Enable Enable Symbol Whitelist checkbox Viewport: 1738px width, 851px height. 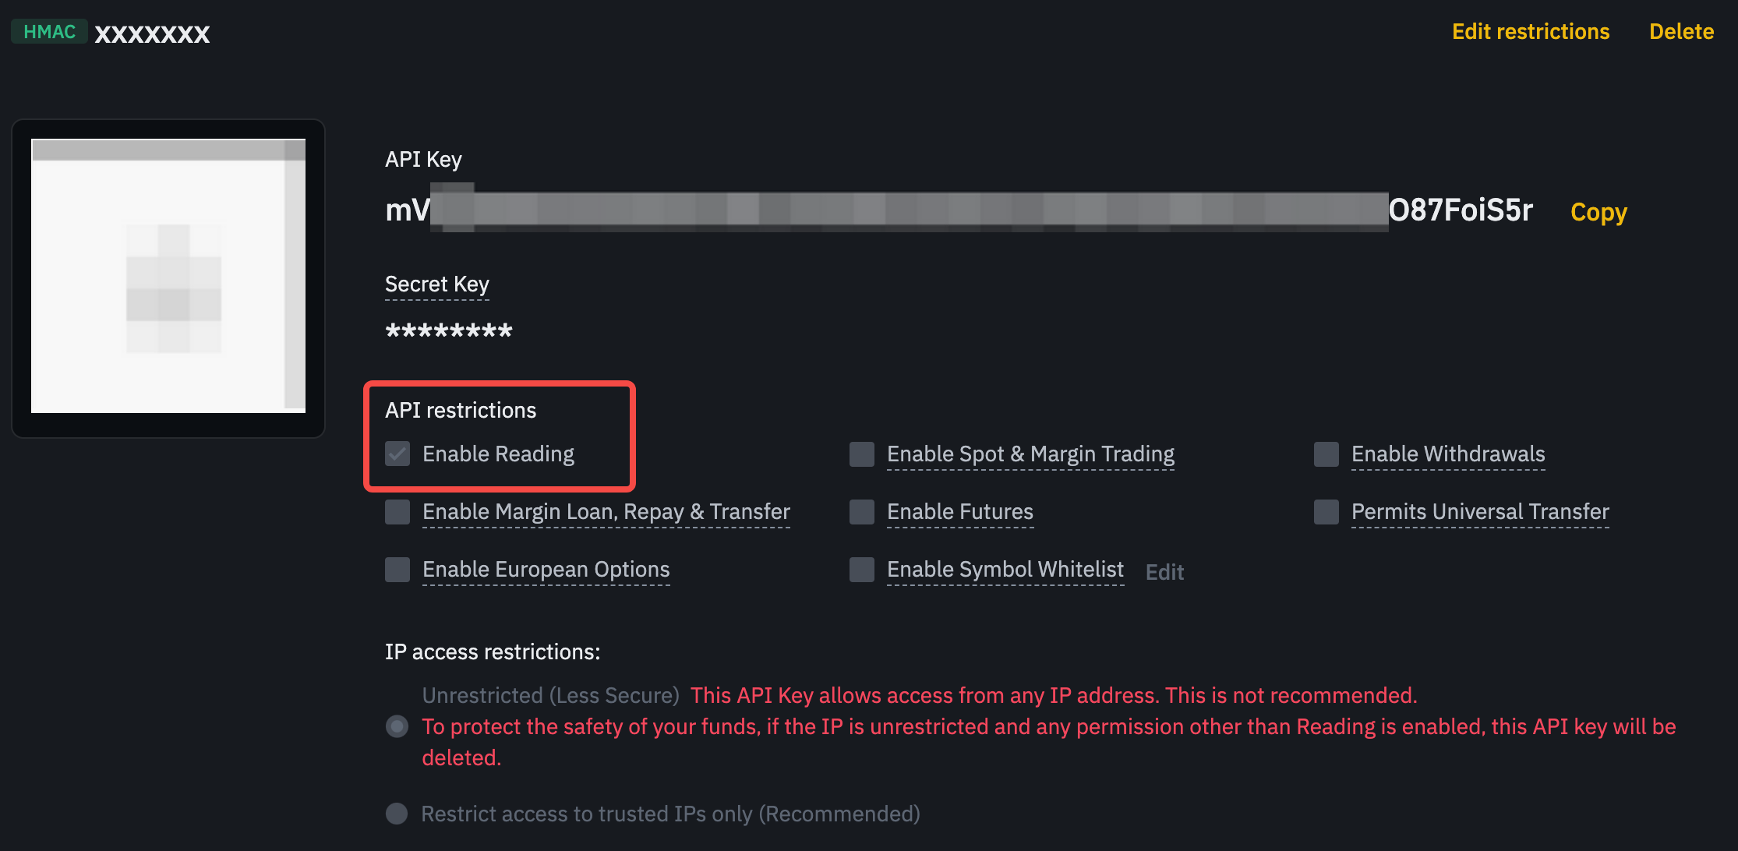[x=862, y=570]
